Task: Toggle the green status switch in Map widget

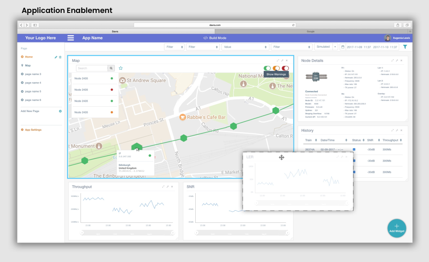Action: click(x=267, y=68)
